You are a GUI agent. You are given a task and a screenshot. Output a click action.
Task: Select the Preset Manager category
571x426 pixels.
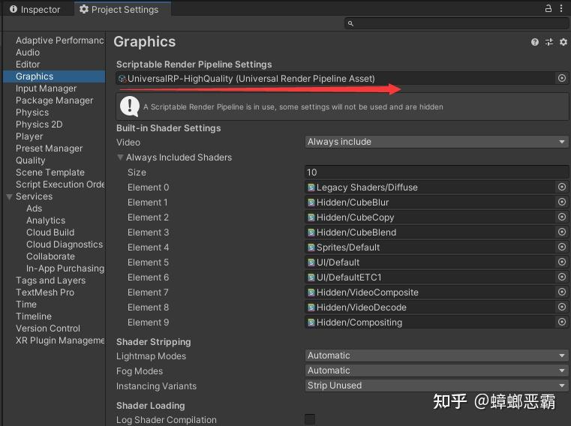pyautogui.click(x=50, y=148)
